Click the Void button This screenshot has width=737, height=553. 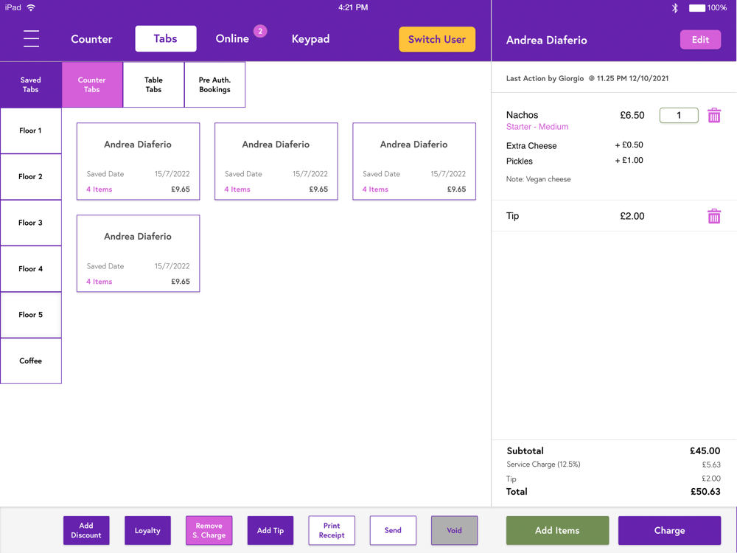tap(455, 530)
